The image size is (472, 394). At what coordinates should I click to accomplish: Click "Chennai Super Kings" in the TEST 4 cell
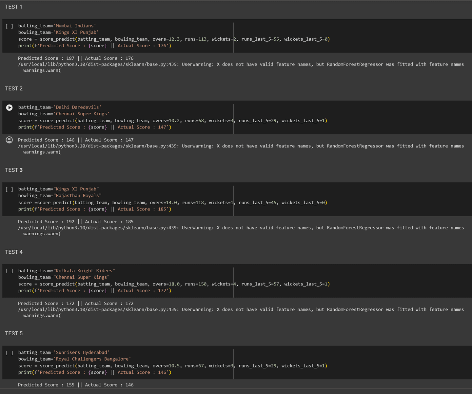click(81, 277)
